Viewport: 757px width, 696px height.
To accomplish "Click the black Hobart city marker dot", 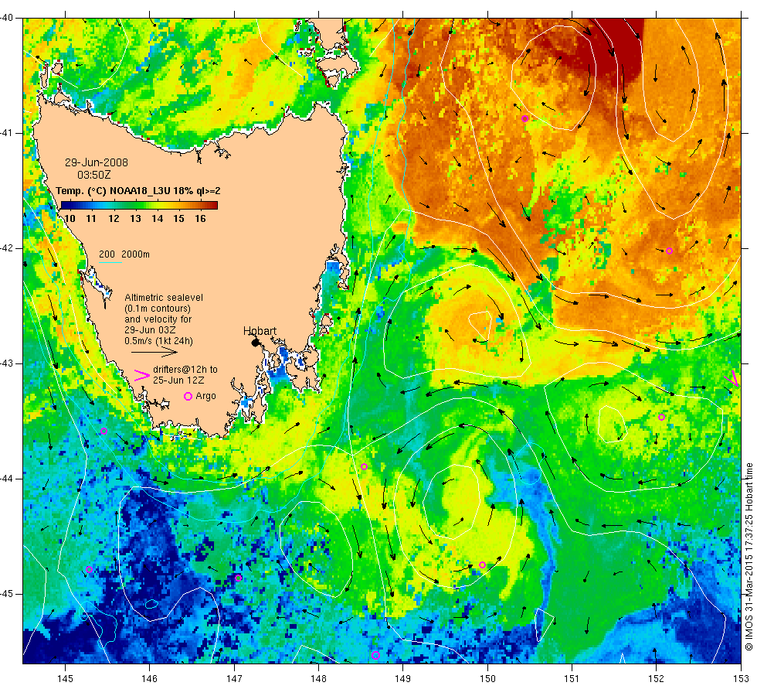I will pyautogui.click(x=256, y=342).
